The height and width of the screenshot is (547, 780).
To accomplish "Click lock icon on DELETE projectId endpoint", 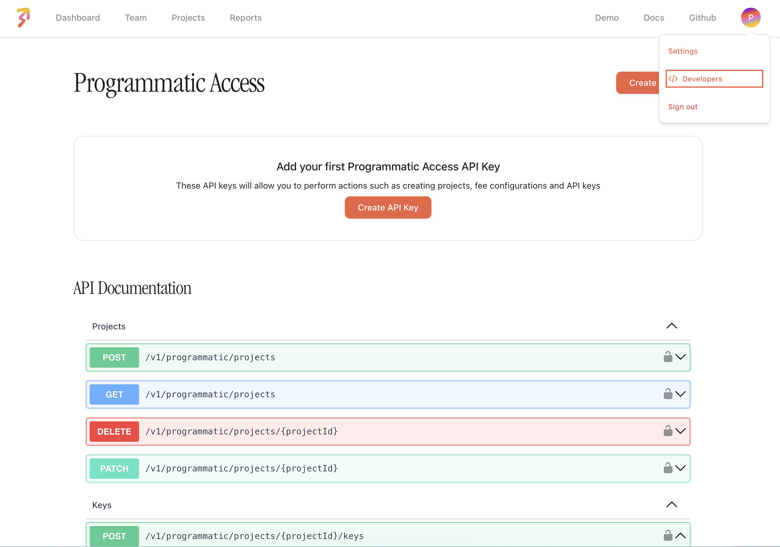I will pos(668,431).
